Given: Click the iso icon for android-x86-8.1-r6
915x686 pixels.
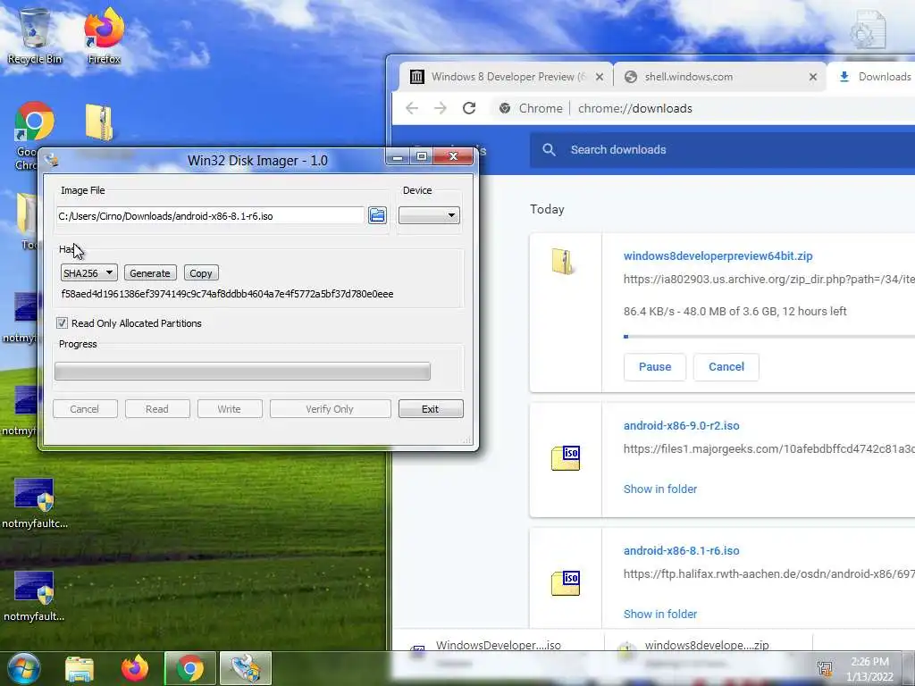Looking at the screenshot, I should pyautogui.click(x=566, y=582).
